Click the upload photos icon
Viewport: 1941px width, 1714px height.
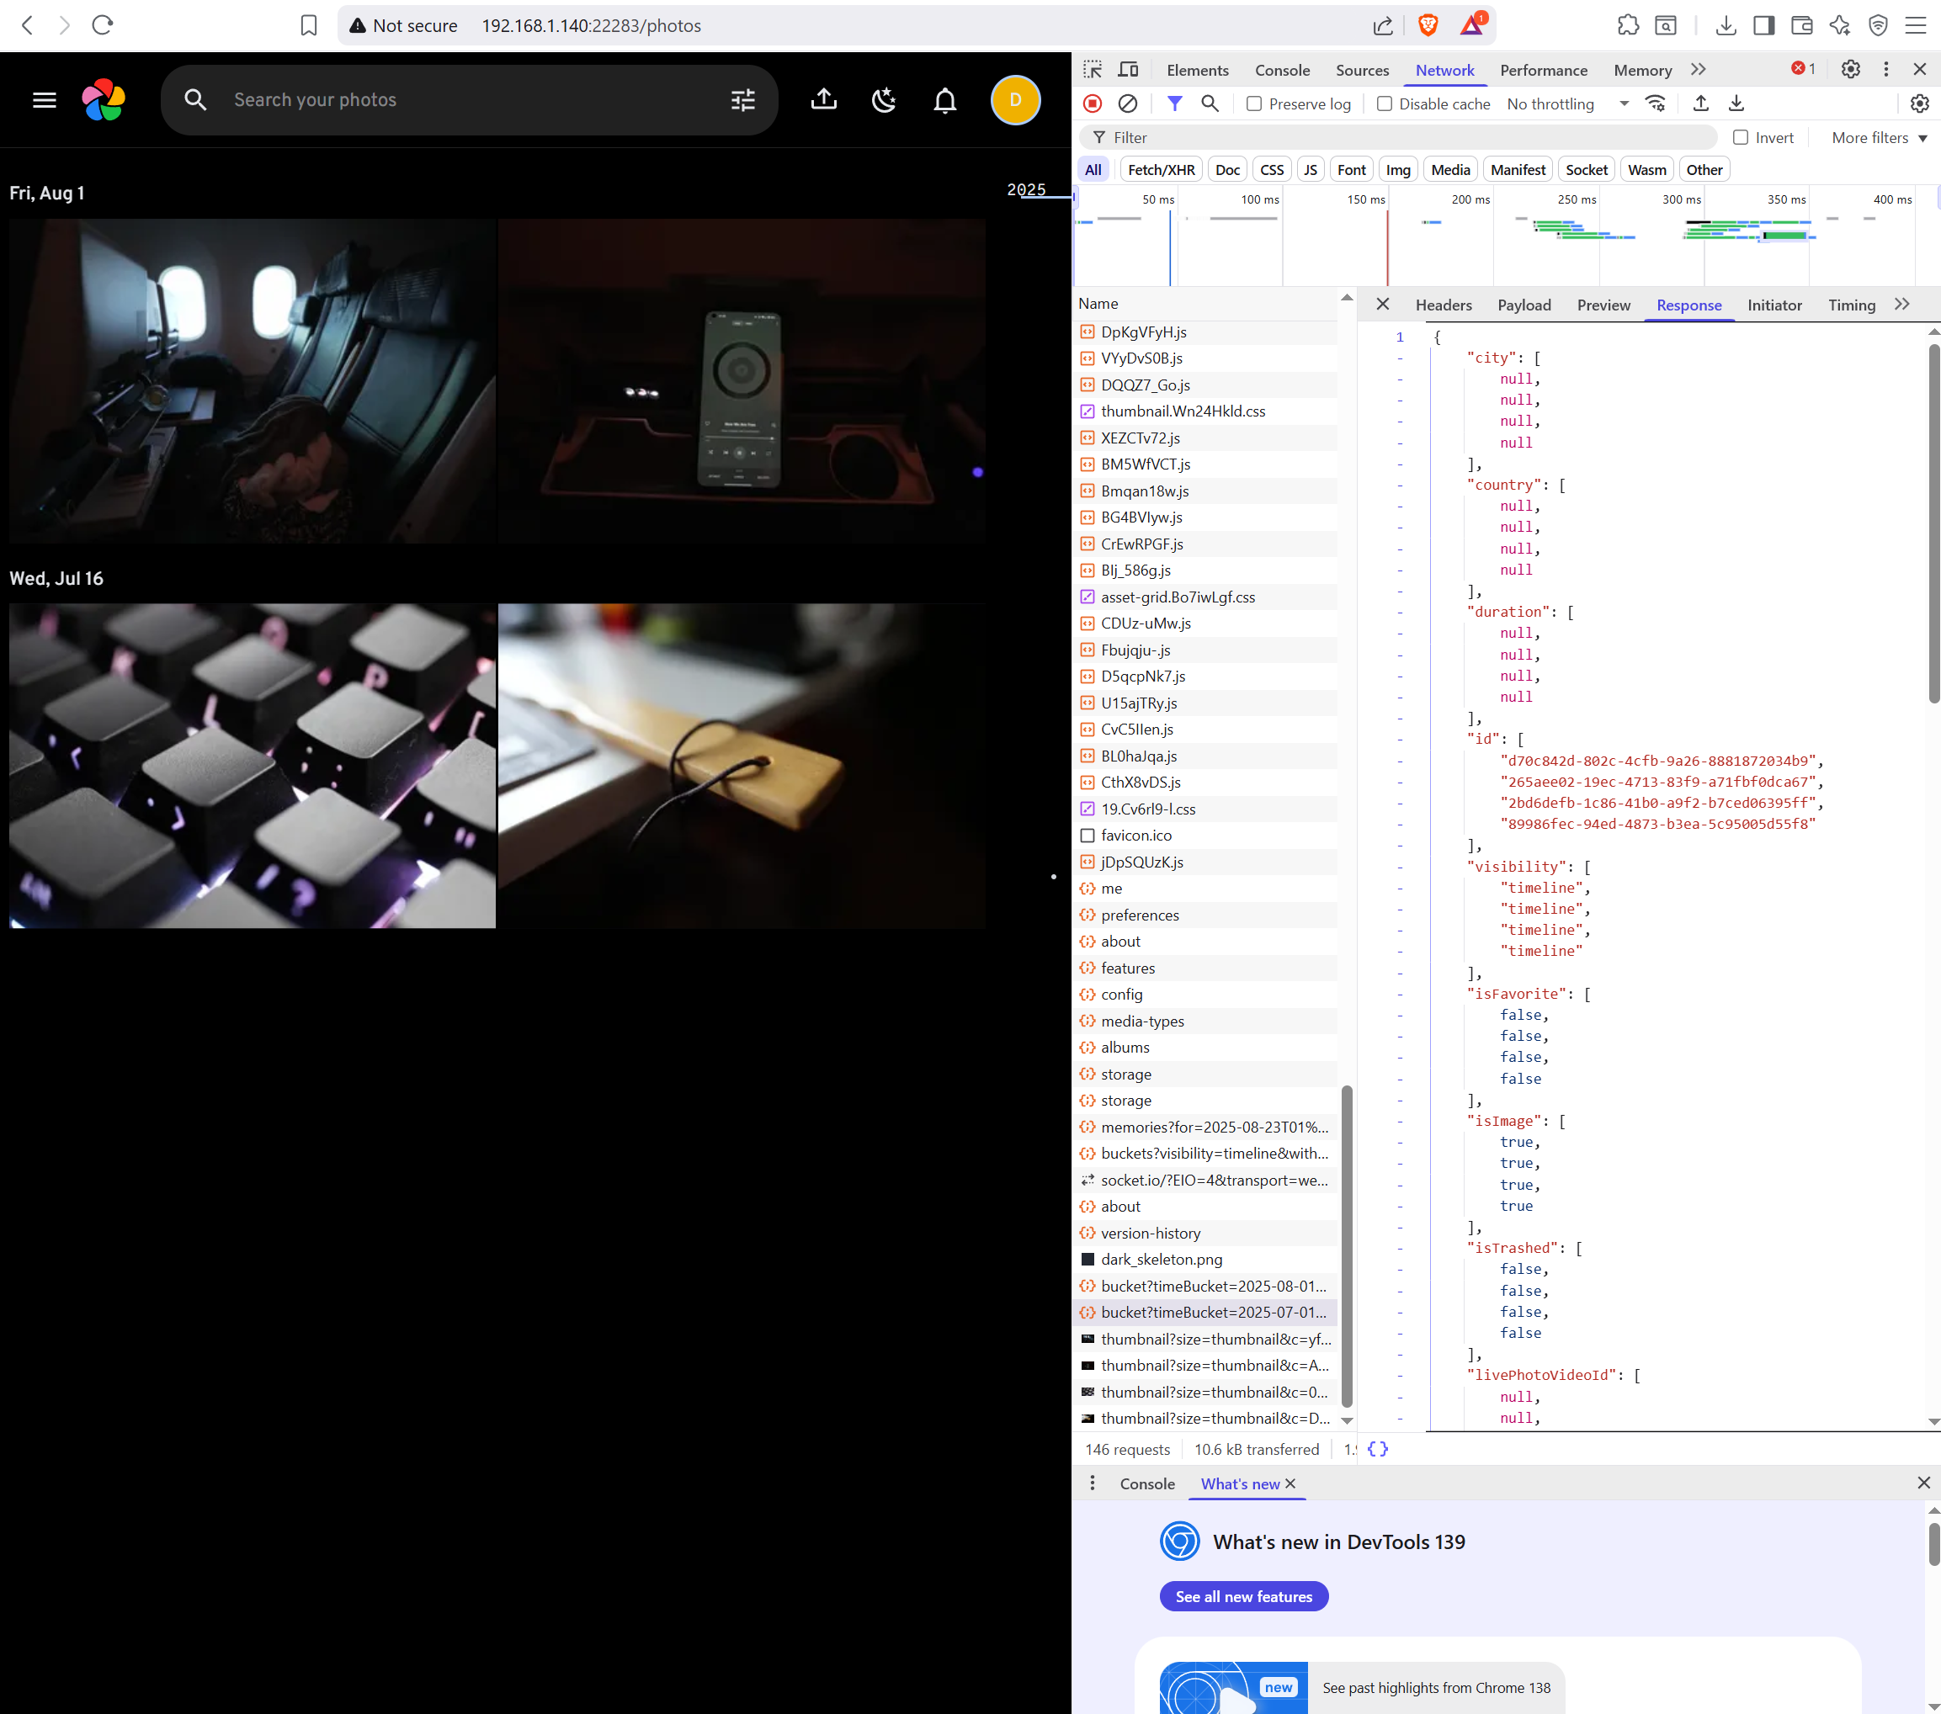click(823, 99)
